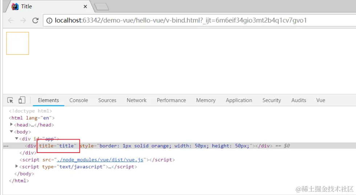This screenshot has height=195, width=356.
Task: Switch to the Memory tab
Action: point(206,100)
